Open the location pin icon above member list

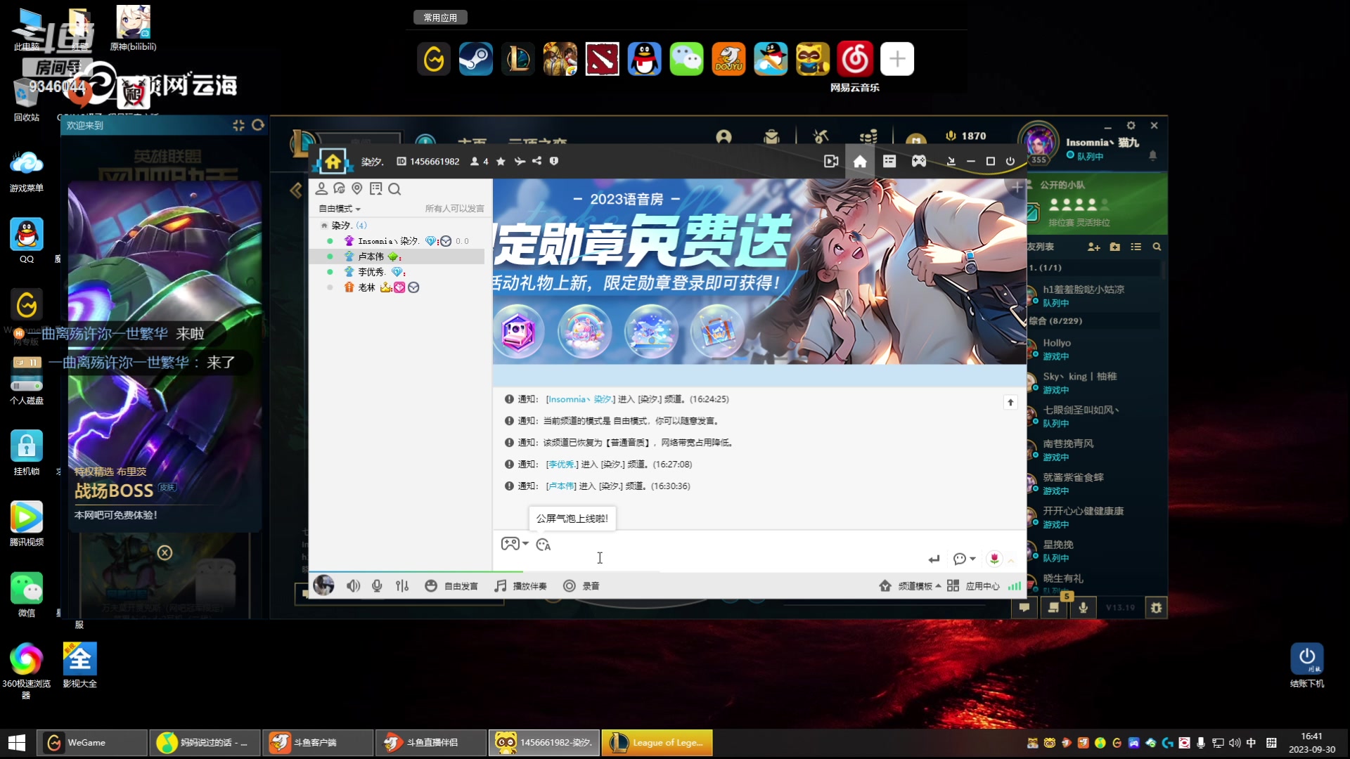pos(357,188)
